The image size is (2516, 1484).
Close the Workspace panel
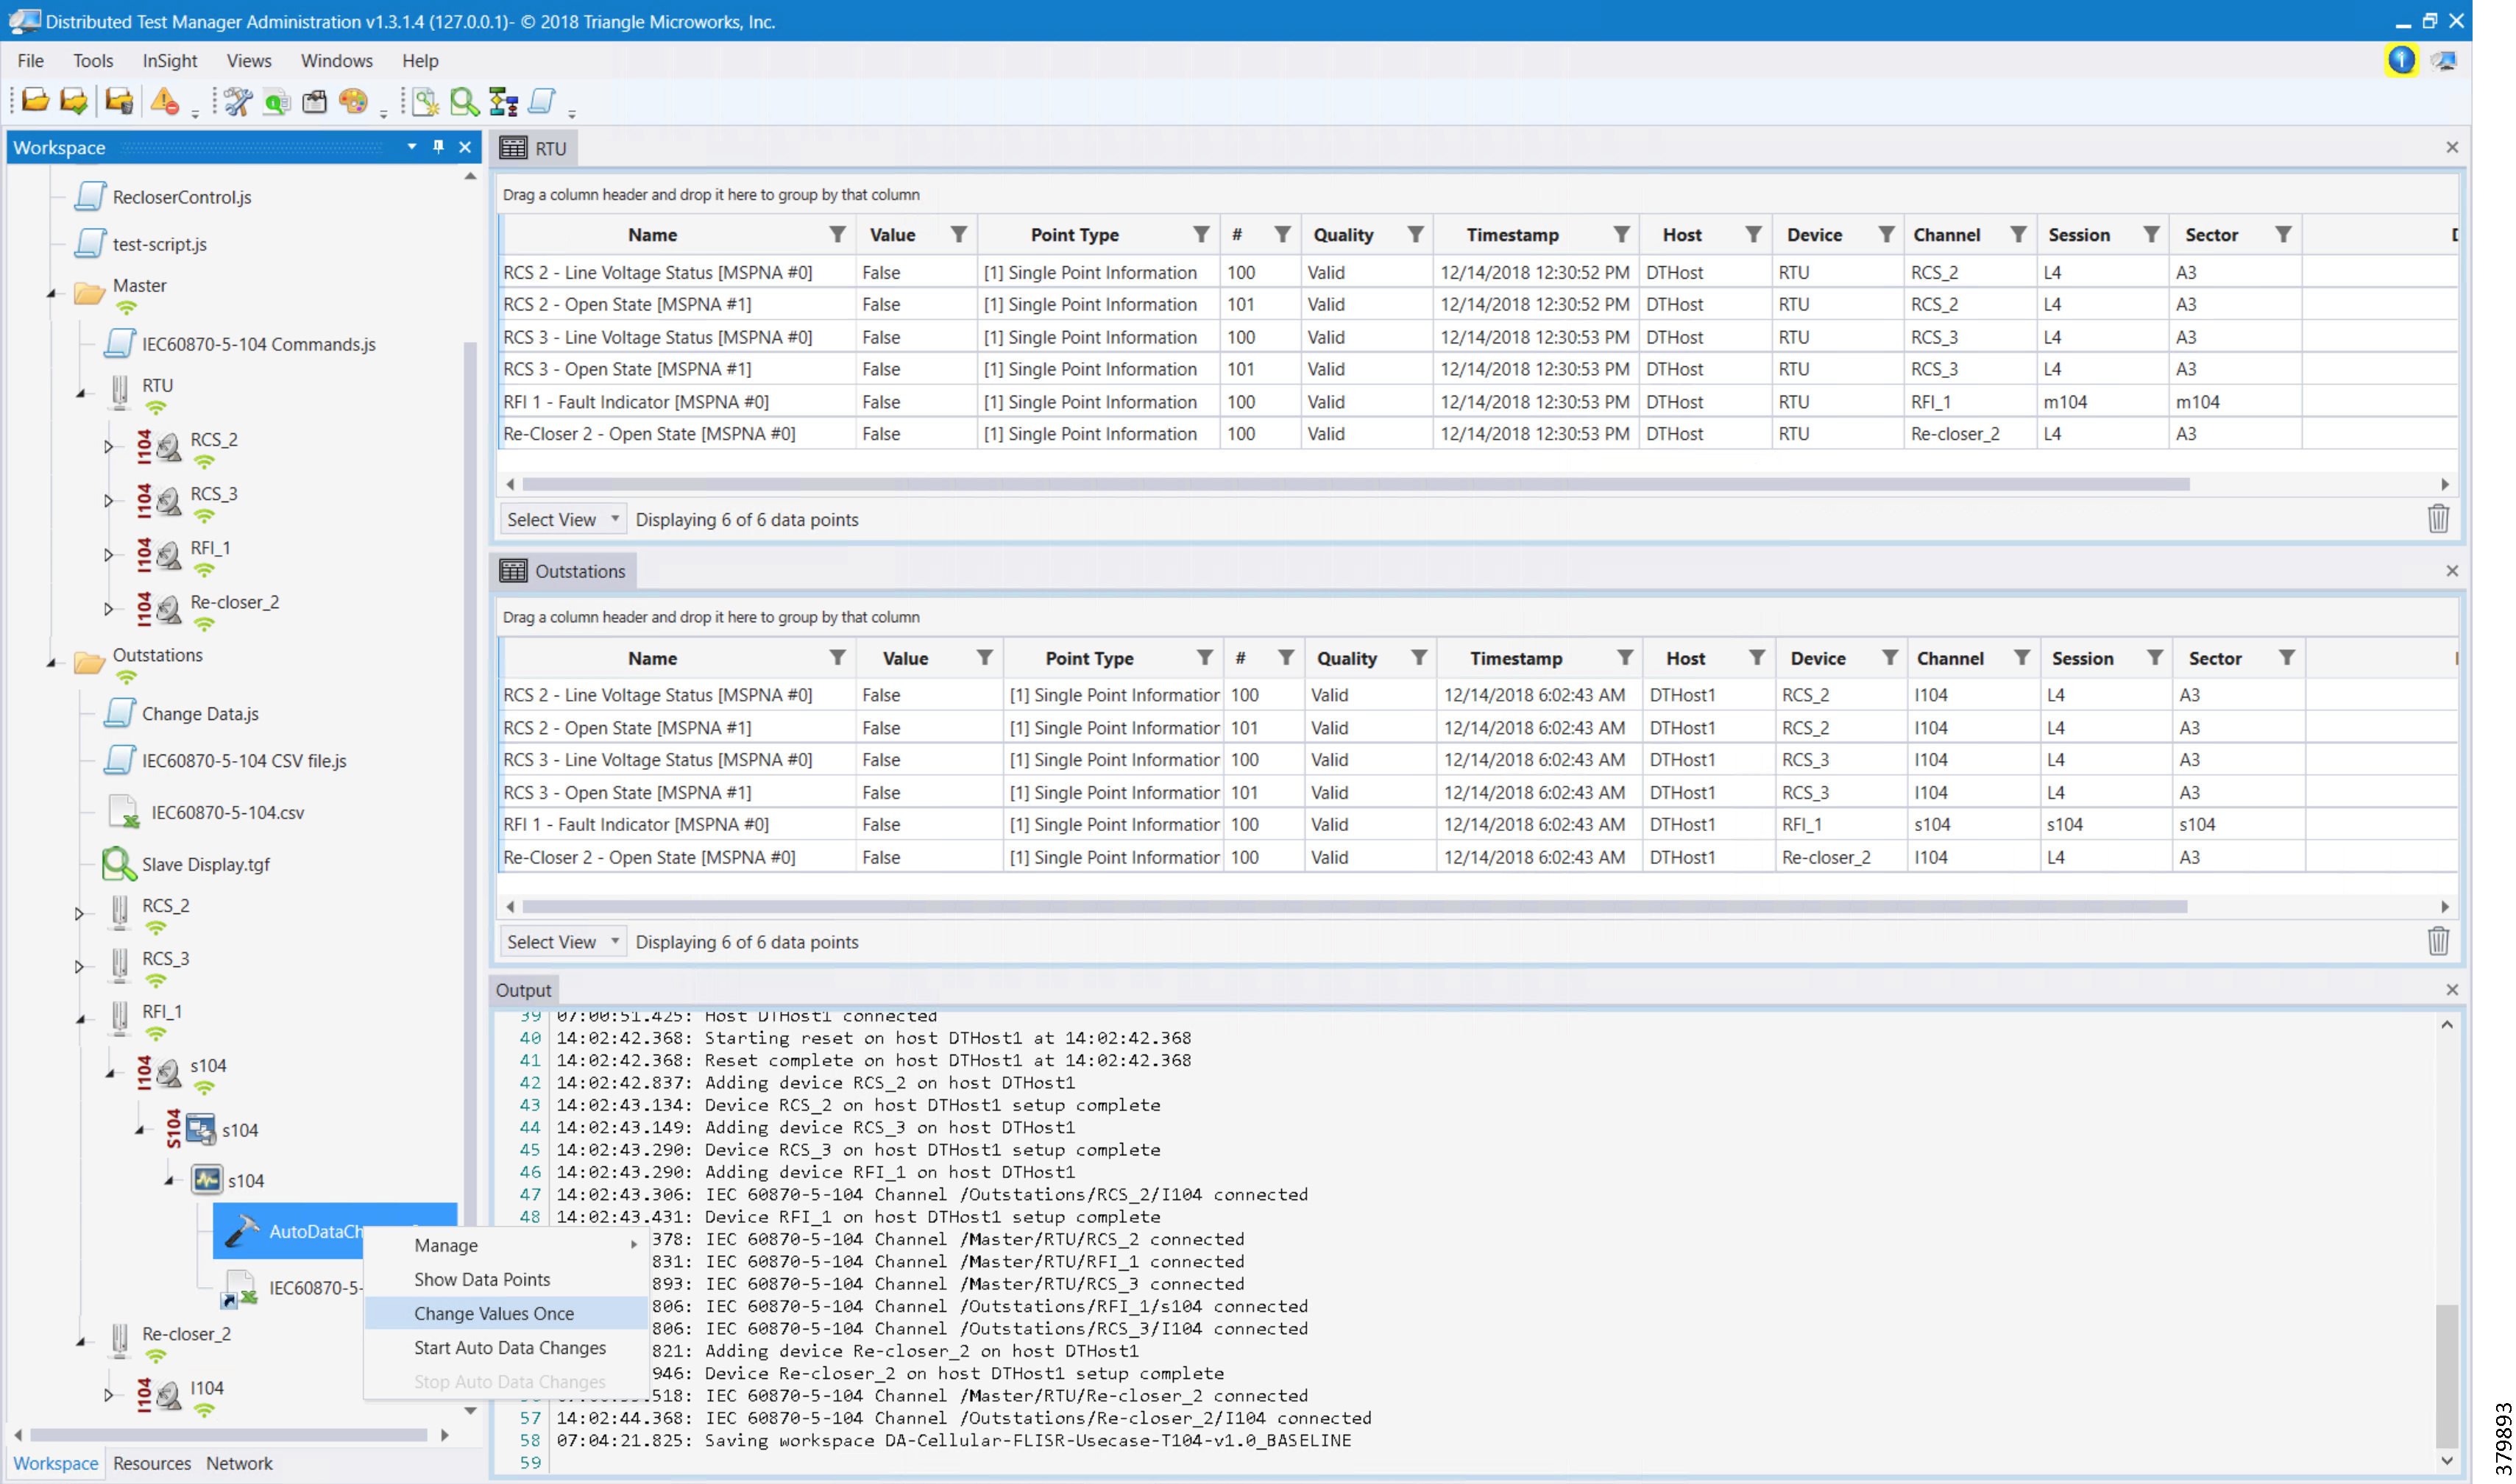click(465, 147)
